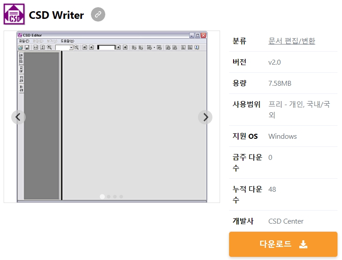Click the cumulative downloads value 48
Screen dimensions: 342x260
(272, 189)
